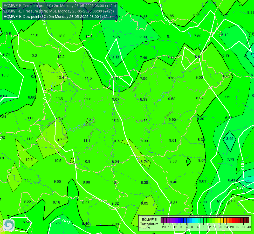The image size is (254, 234).
Task: Click the 8.35 temperature value
Action: [x=144, y=183]
